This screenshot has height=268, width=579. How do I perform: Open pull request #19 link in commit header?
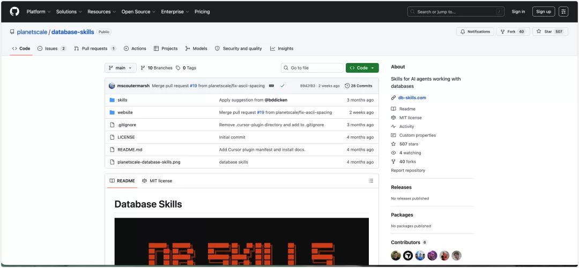coord(194,86)
